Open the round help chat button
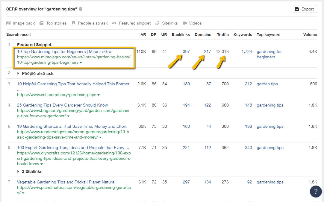324x202 pixels. pos(316,192)
